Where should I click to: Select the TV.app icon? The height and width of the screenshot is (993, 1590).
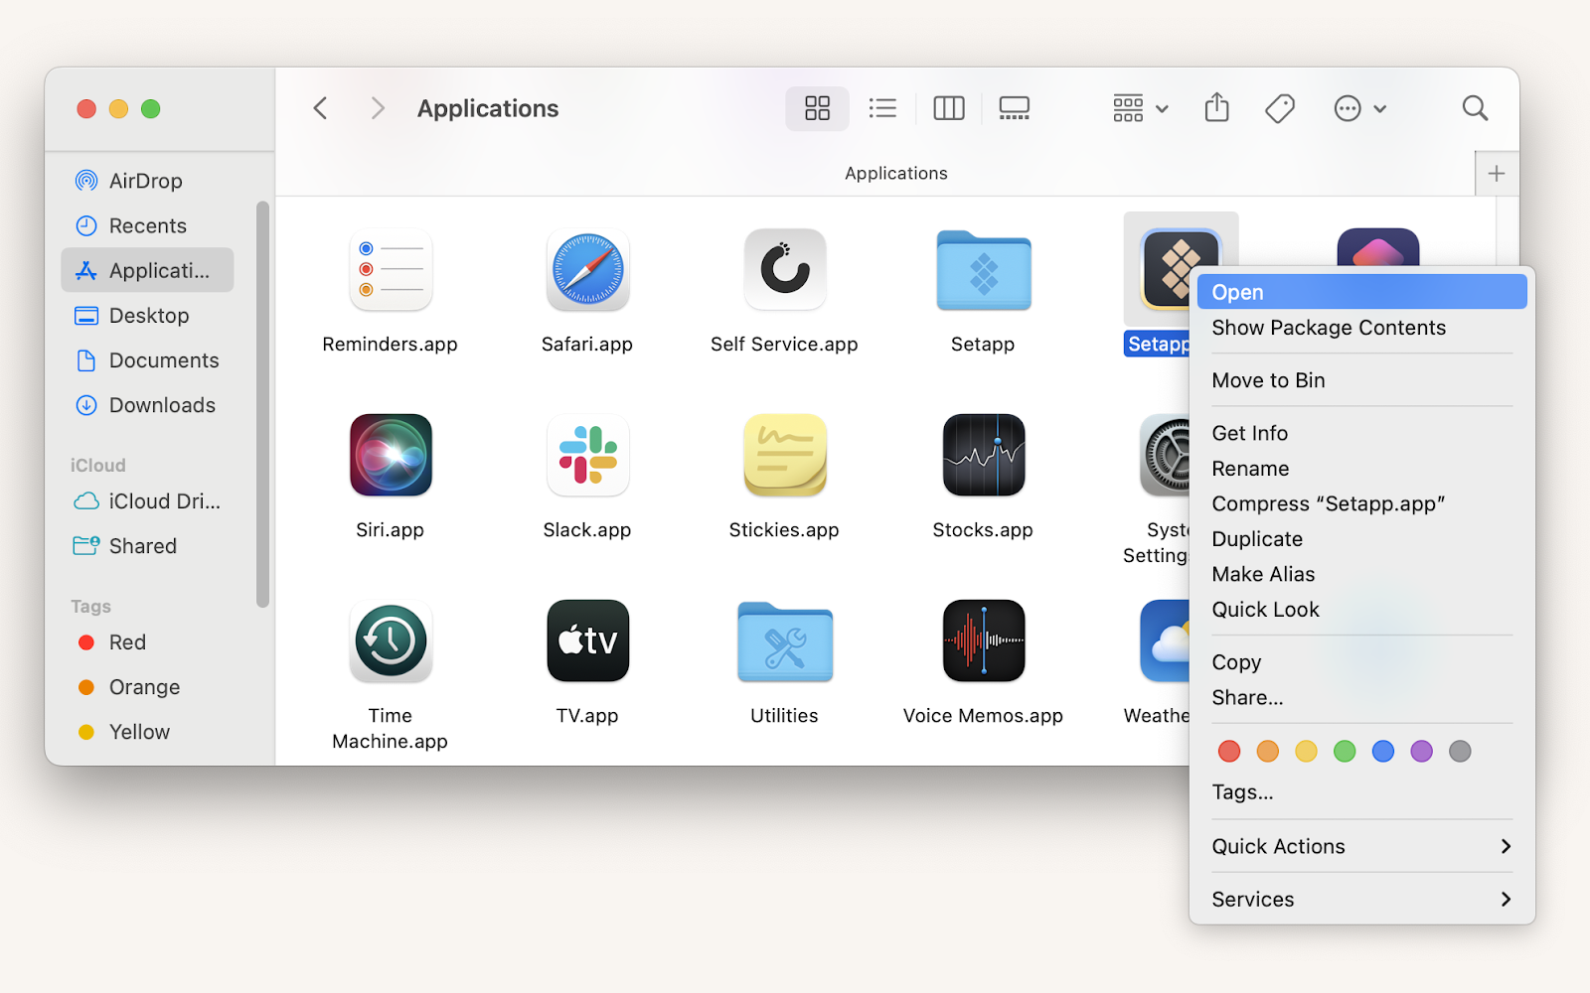point(587,640)
